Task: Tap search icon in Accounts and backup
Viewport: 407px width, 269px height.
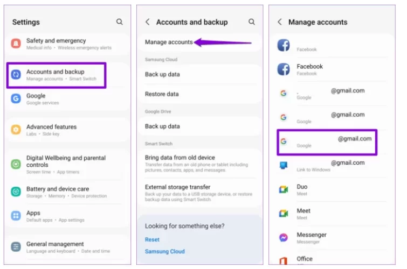Action: tap(252, 22)
